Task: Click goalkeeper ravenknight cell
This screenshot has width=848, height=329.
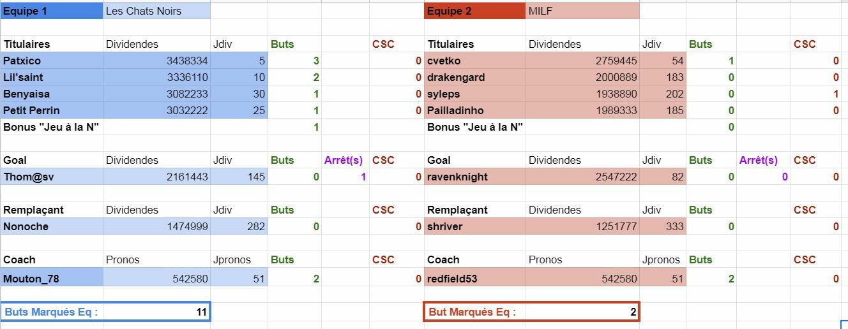Action: click(474, 177)
